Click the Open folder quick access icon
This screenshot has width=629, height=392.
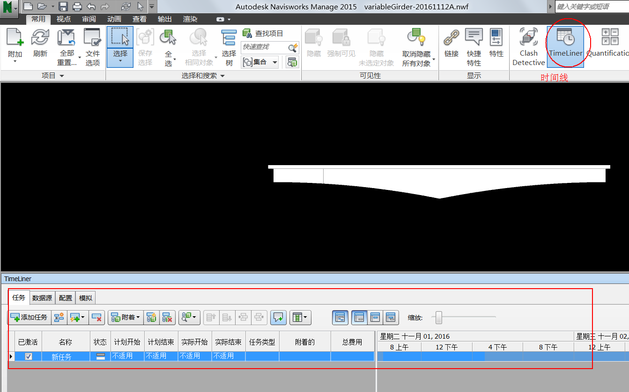coord(42,7)
